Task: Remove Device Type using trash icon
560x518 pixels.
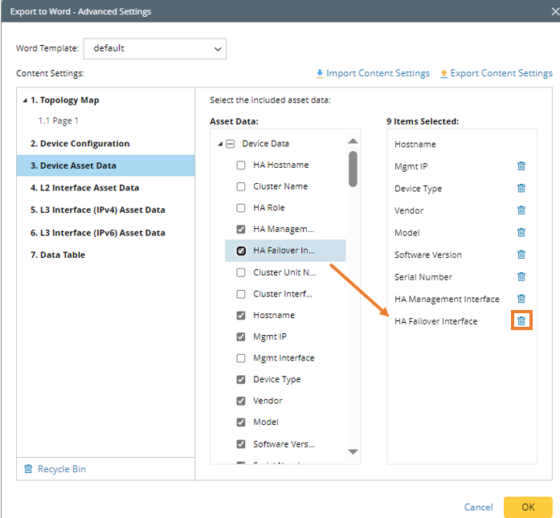Action: tap(521, 189)
